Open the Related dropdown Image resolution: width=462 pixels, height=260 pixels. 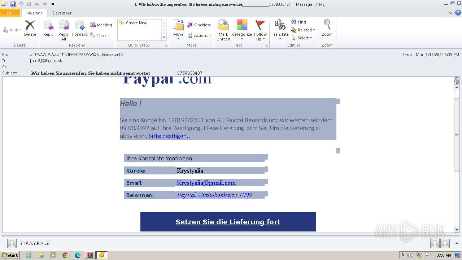point(303,30)
